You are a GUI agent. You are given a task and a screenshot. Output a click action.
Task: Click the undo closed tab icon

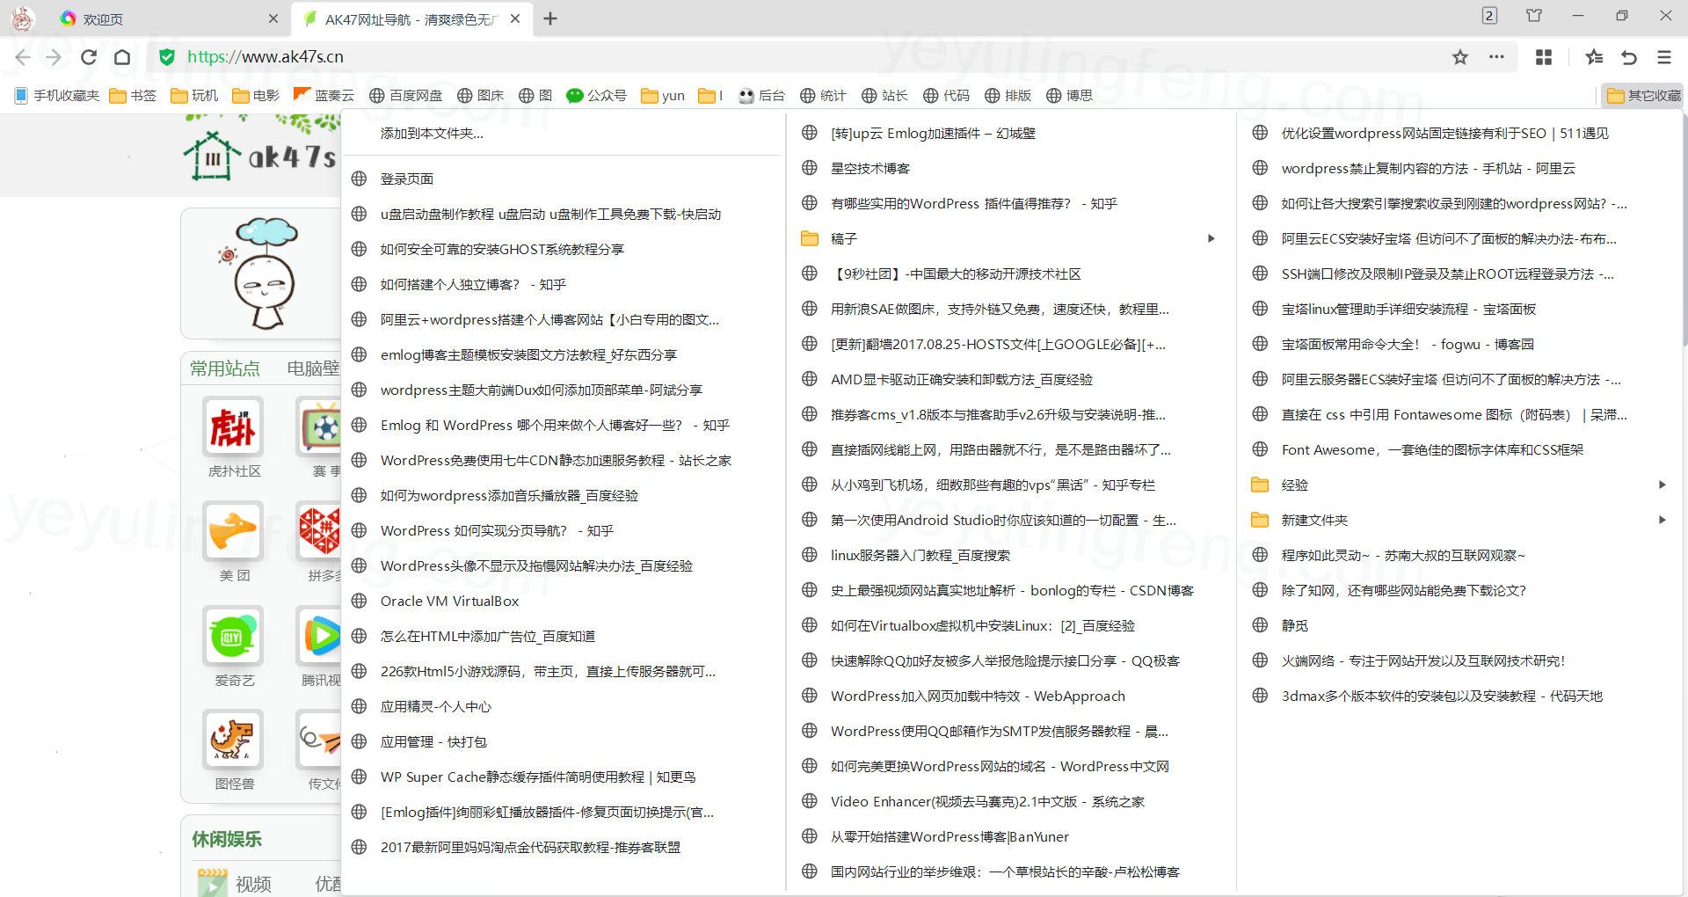pos(1629,57)
